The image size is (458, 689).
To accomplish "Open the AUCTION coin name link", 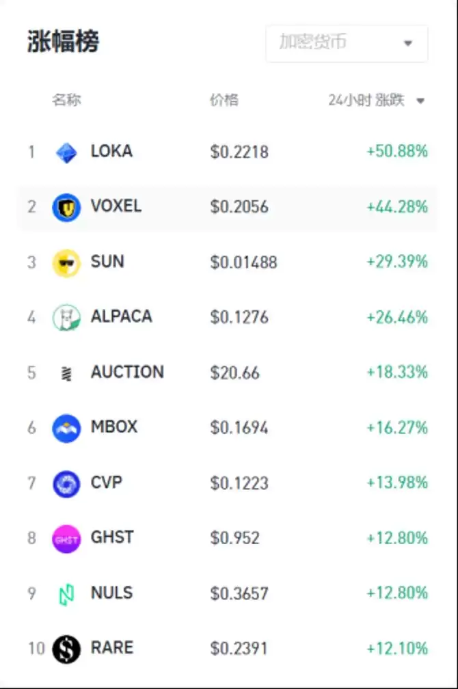I will [127, 373].
